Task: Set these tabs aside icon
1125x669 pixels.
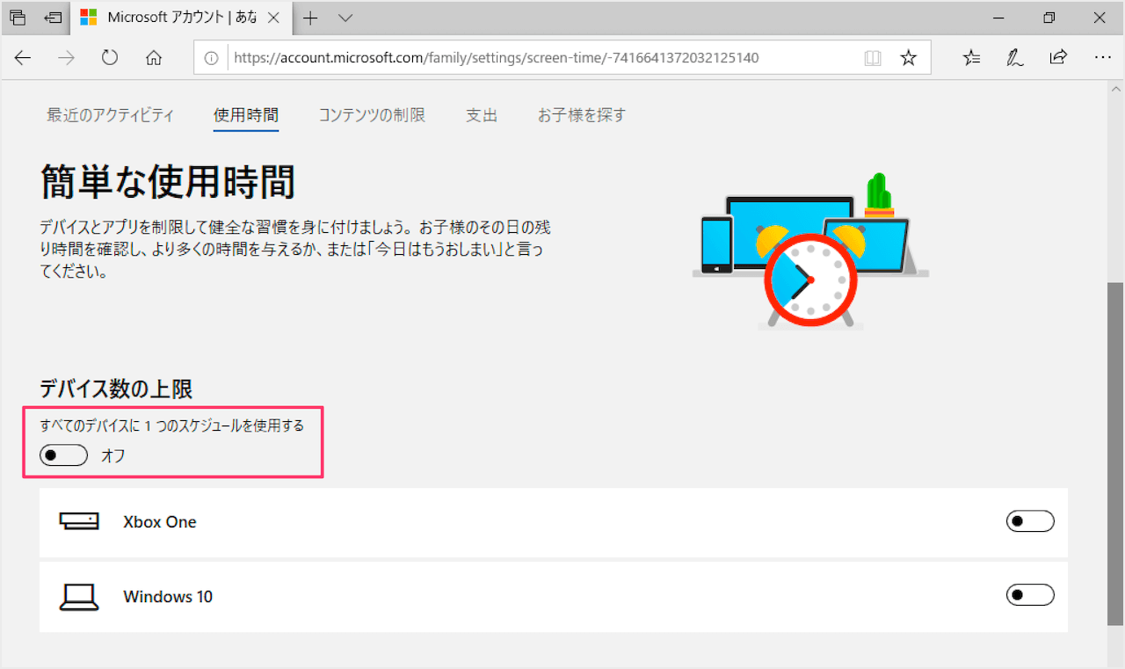Action: 54,18
